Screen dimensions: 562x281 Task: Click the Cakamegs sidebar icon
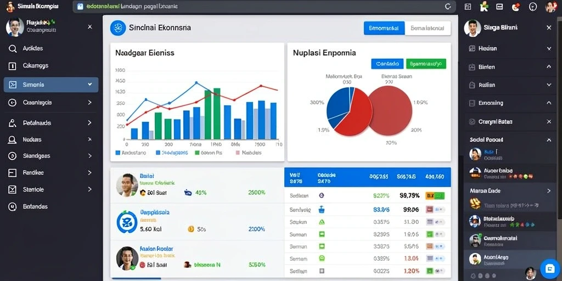(13, 66)
